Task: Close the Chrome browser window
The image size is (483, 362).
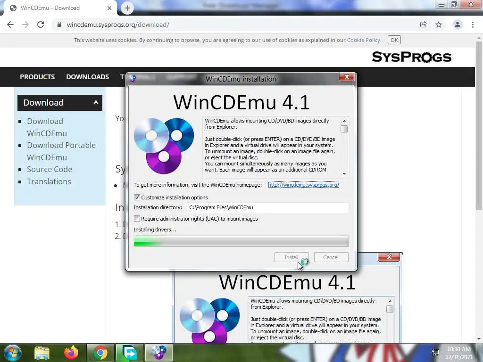Action: [x=471, y=5]
